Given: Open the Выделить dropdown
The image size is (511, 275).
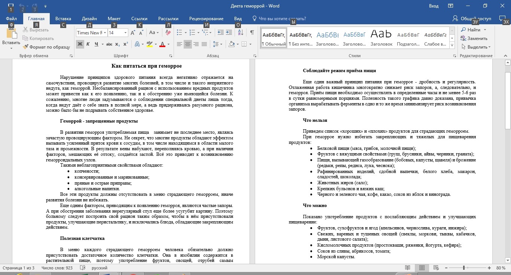Looking at the screenshot, I should coord(476,47).
